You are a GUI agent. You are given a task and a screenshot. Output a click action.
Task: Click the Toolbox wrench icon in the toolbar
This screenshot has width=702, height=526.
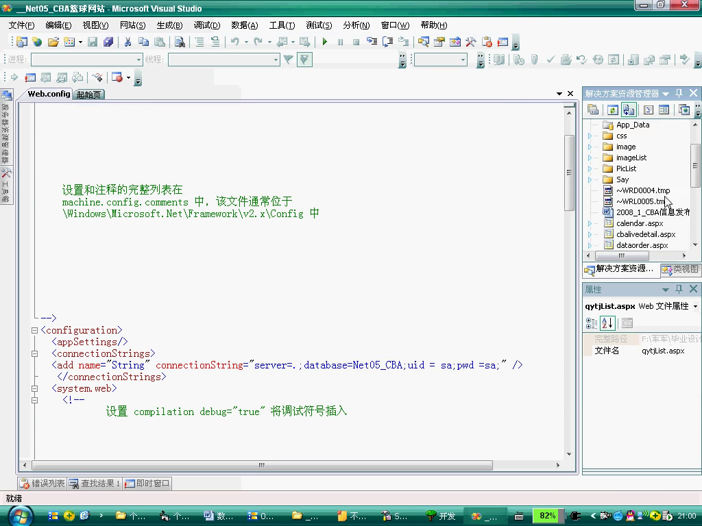[x=471, y=42]
